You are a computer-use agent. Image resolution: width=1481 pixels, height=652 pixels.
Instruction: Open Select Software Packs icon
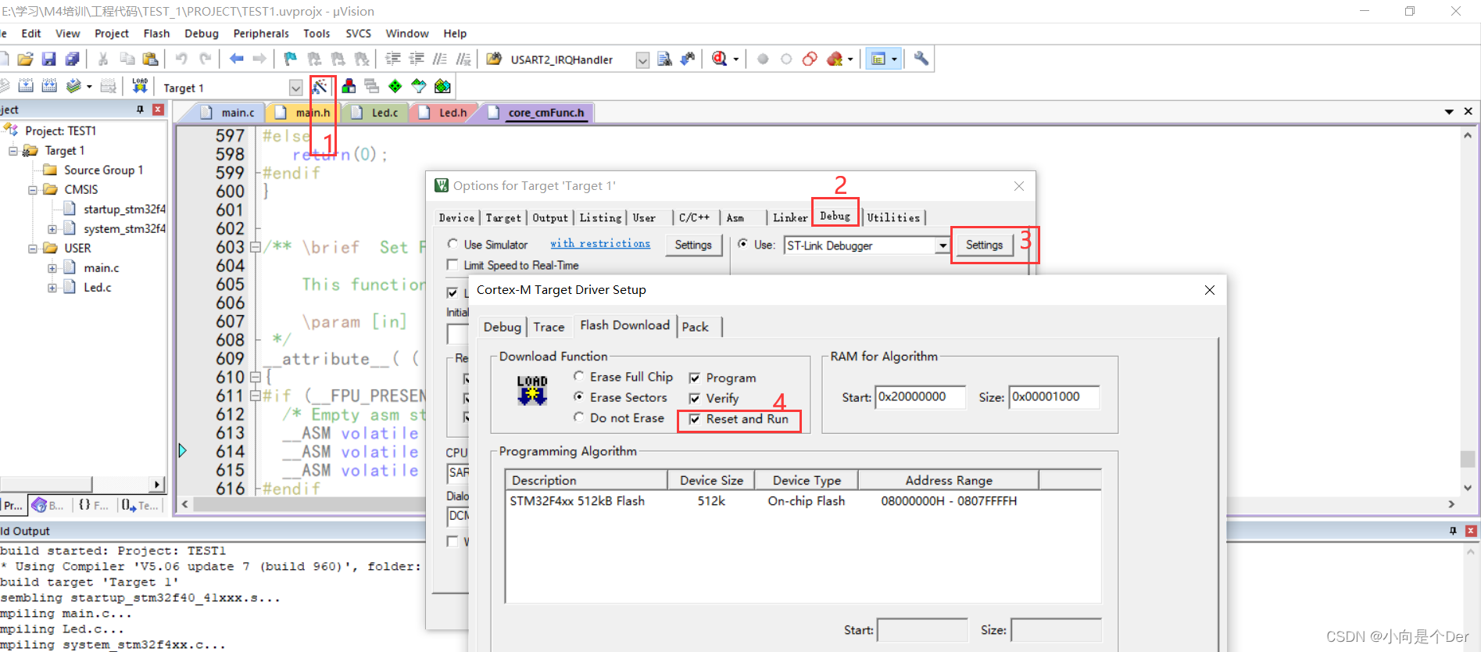[x=419, y=87]
